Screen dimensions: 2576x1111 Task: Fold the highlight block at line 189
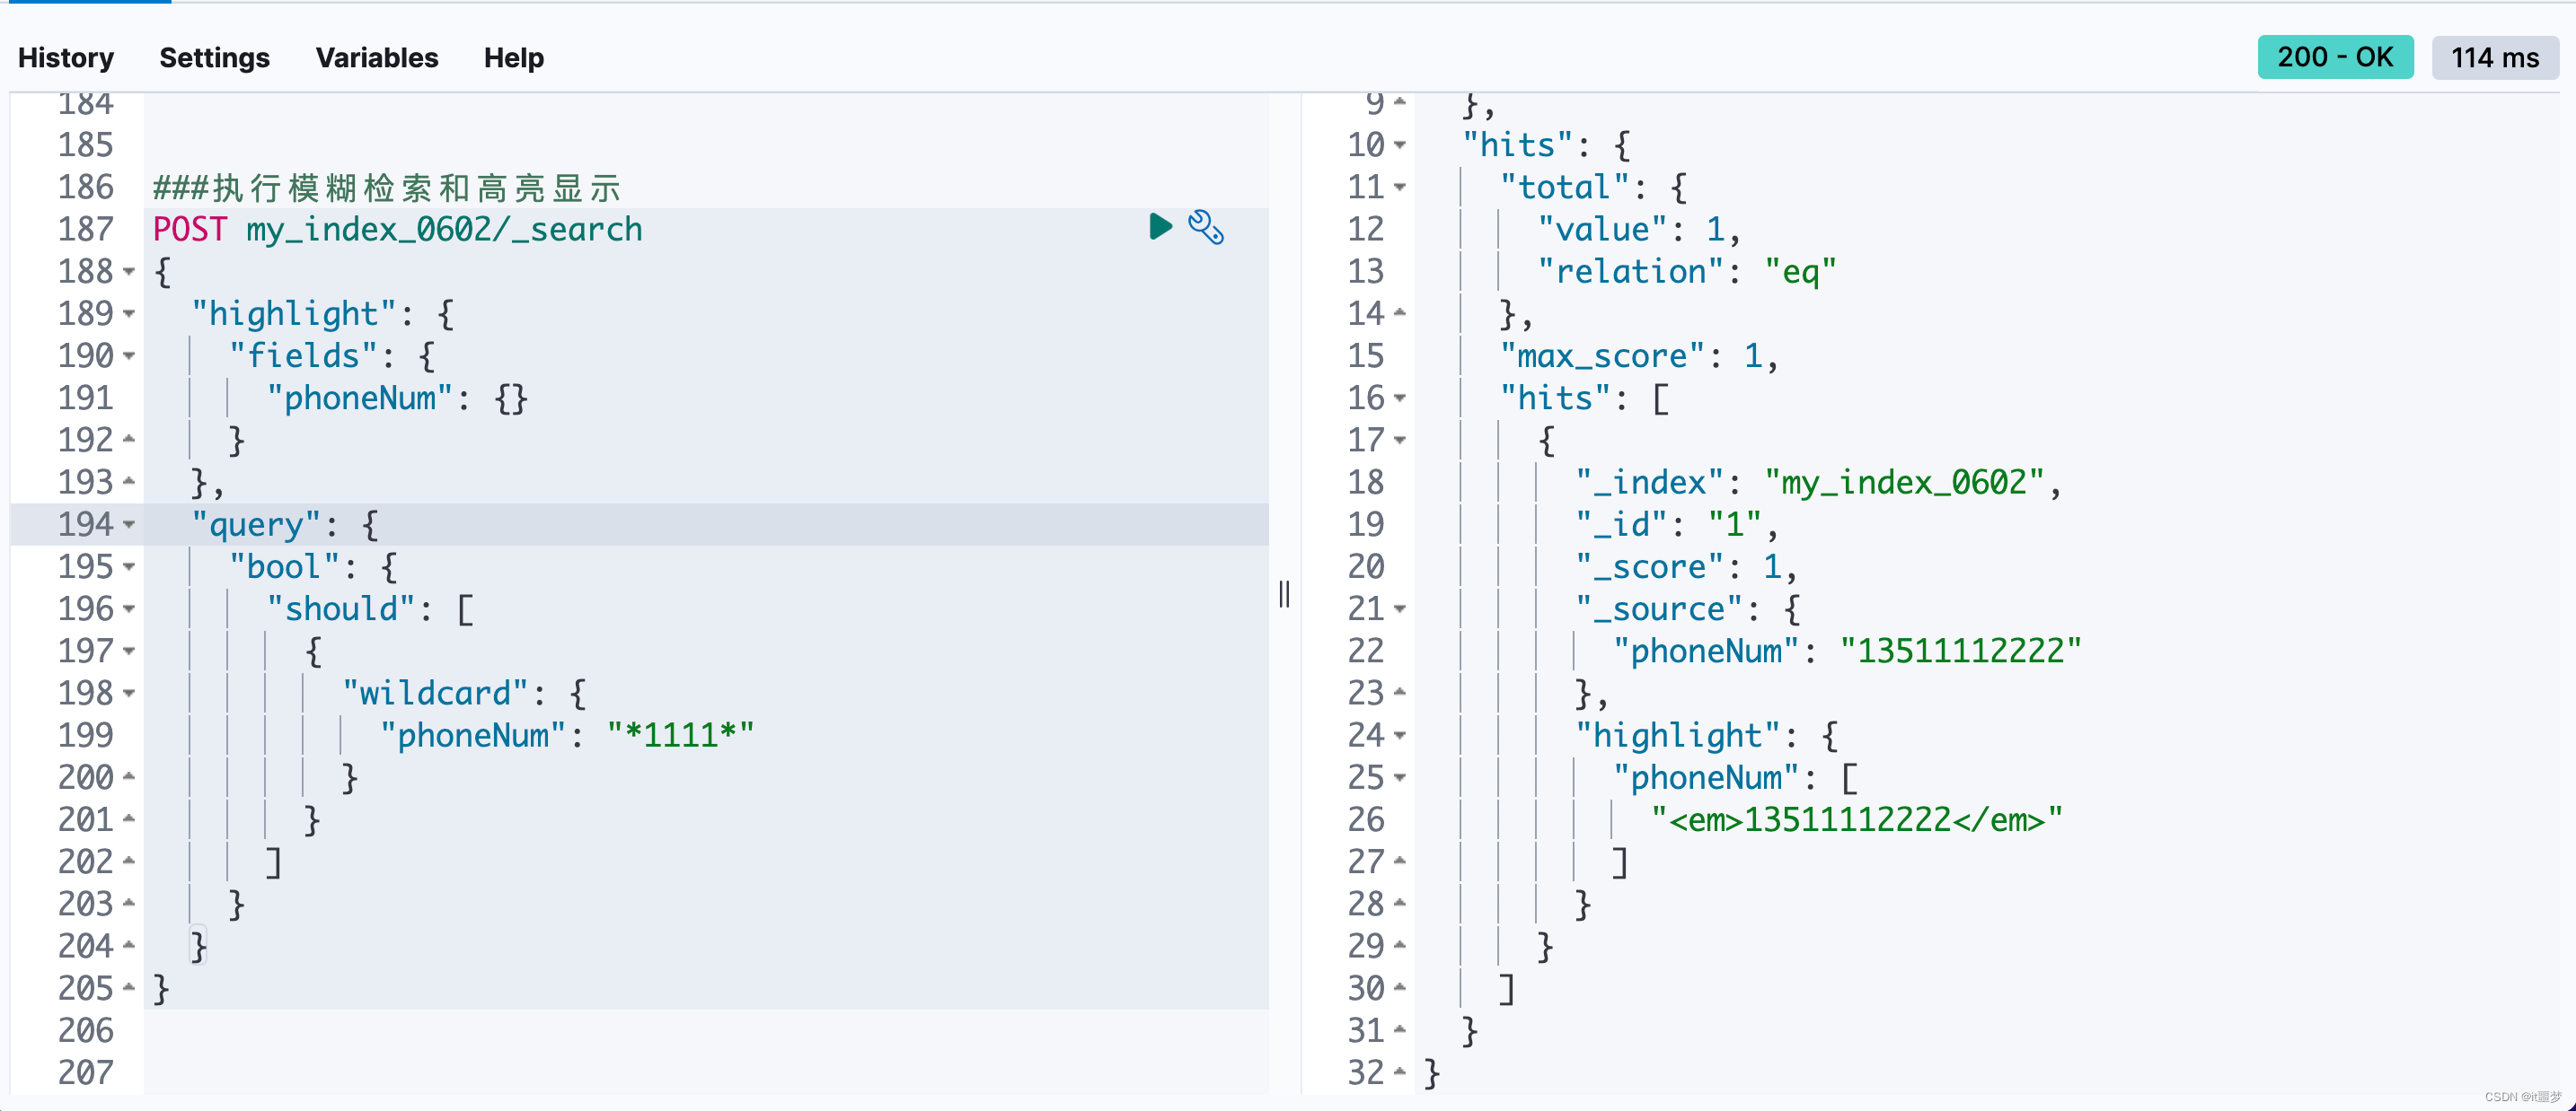pos(129,314)
